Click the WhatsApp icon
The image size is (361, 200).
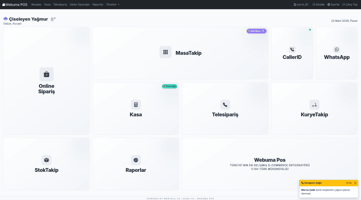pos(337,49)
